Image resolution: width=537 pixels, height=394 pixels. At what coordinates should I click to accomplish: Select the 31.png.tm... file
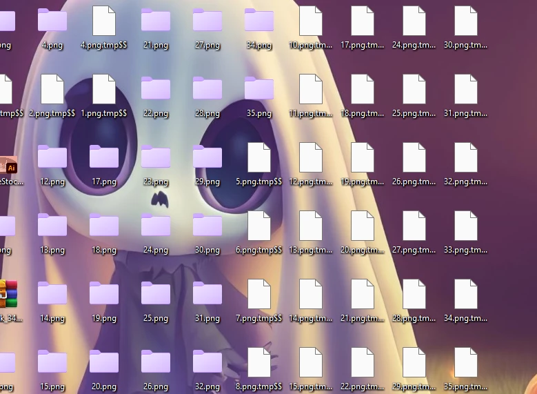[x=466, y=89]
